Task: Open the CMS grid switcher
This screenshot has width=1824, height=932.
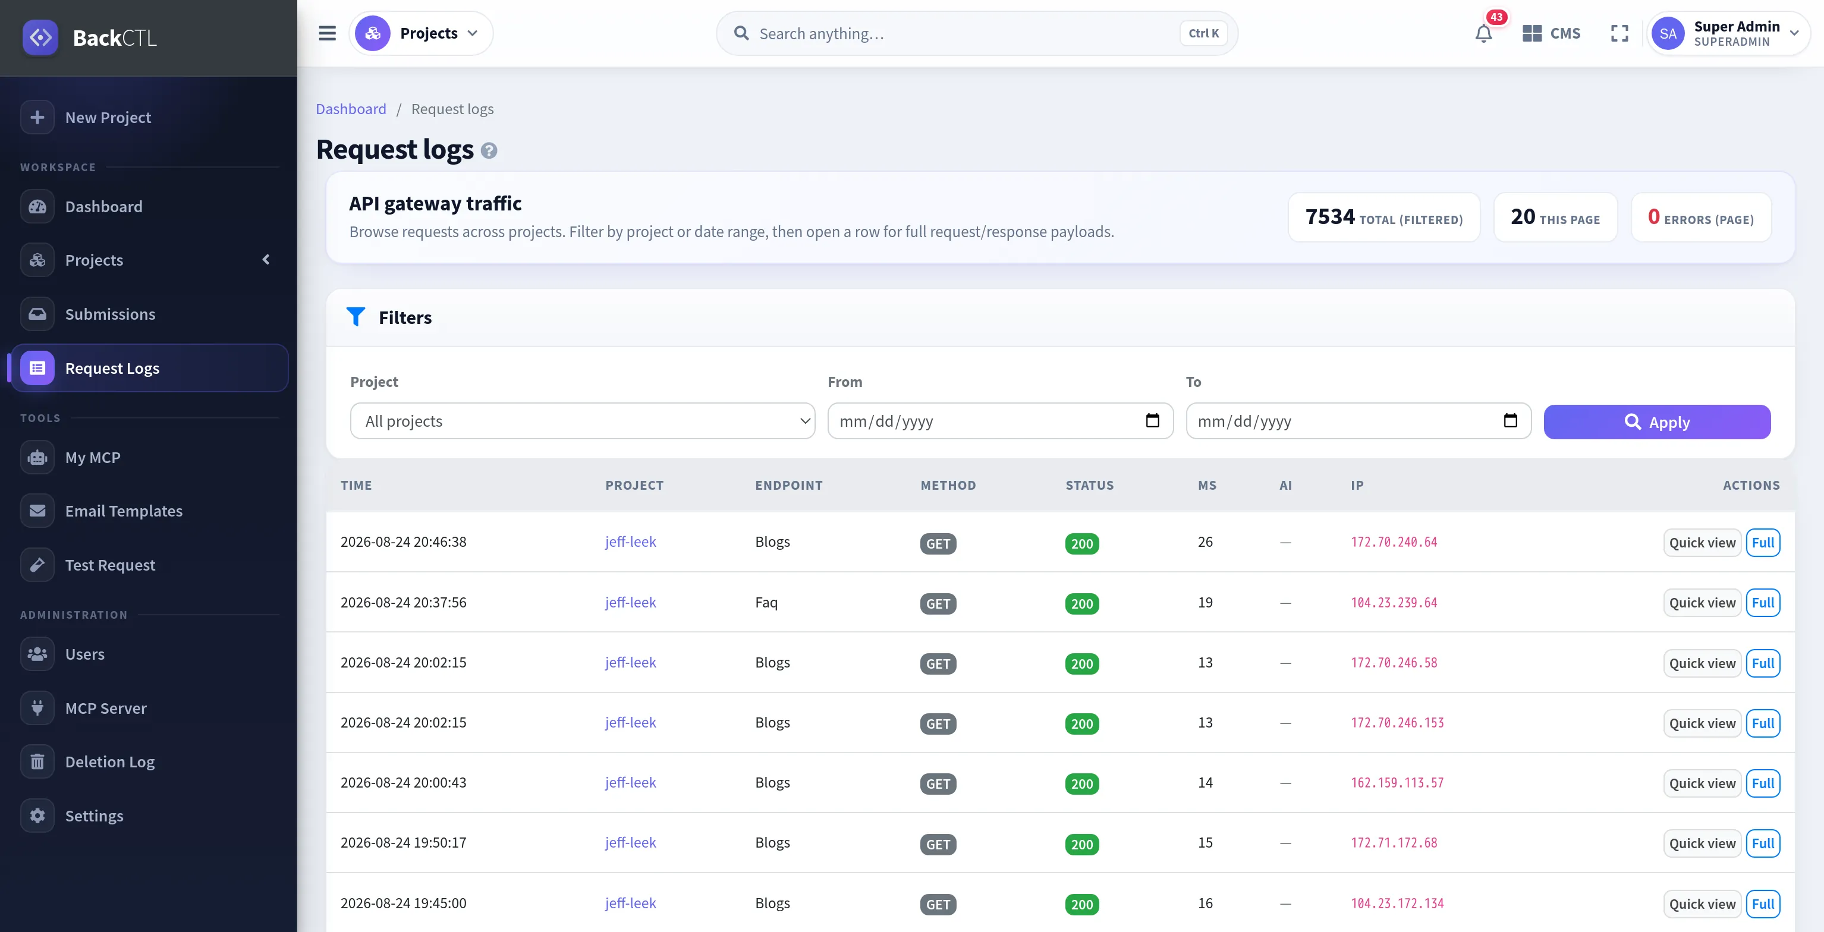Action: [x=1551, y=33]
